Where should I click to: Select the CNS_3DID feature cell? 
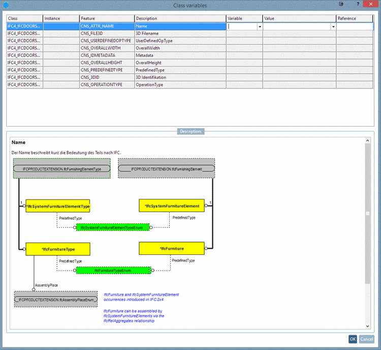(x=107, y=77)
